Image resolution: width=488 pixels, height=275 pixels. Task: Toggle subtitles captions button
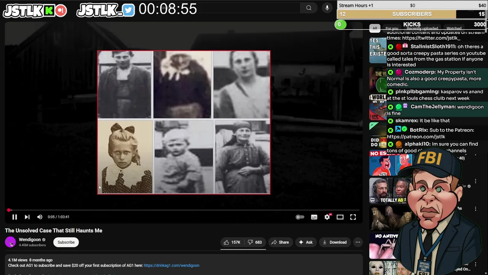[x=314, y=217]
